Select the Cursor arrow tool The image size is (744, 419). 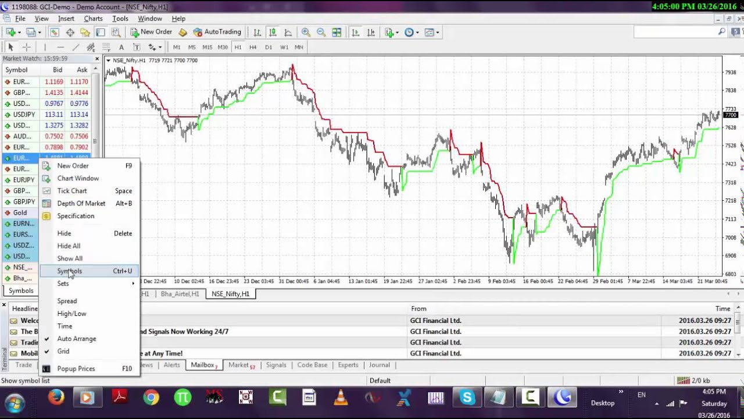(10, 47)
